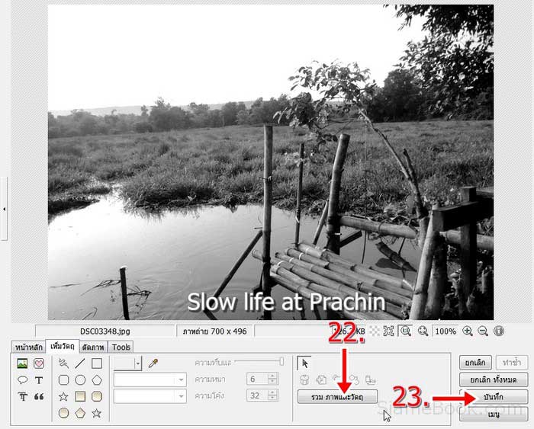Select the straight line drawing tool

[x=80, y=363]
